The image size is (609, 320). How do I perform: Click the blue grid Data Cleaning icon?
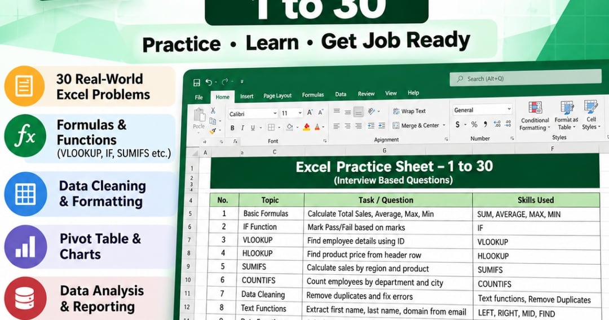(x=25, y=194)
